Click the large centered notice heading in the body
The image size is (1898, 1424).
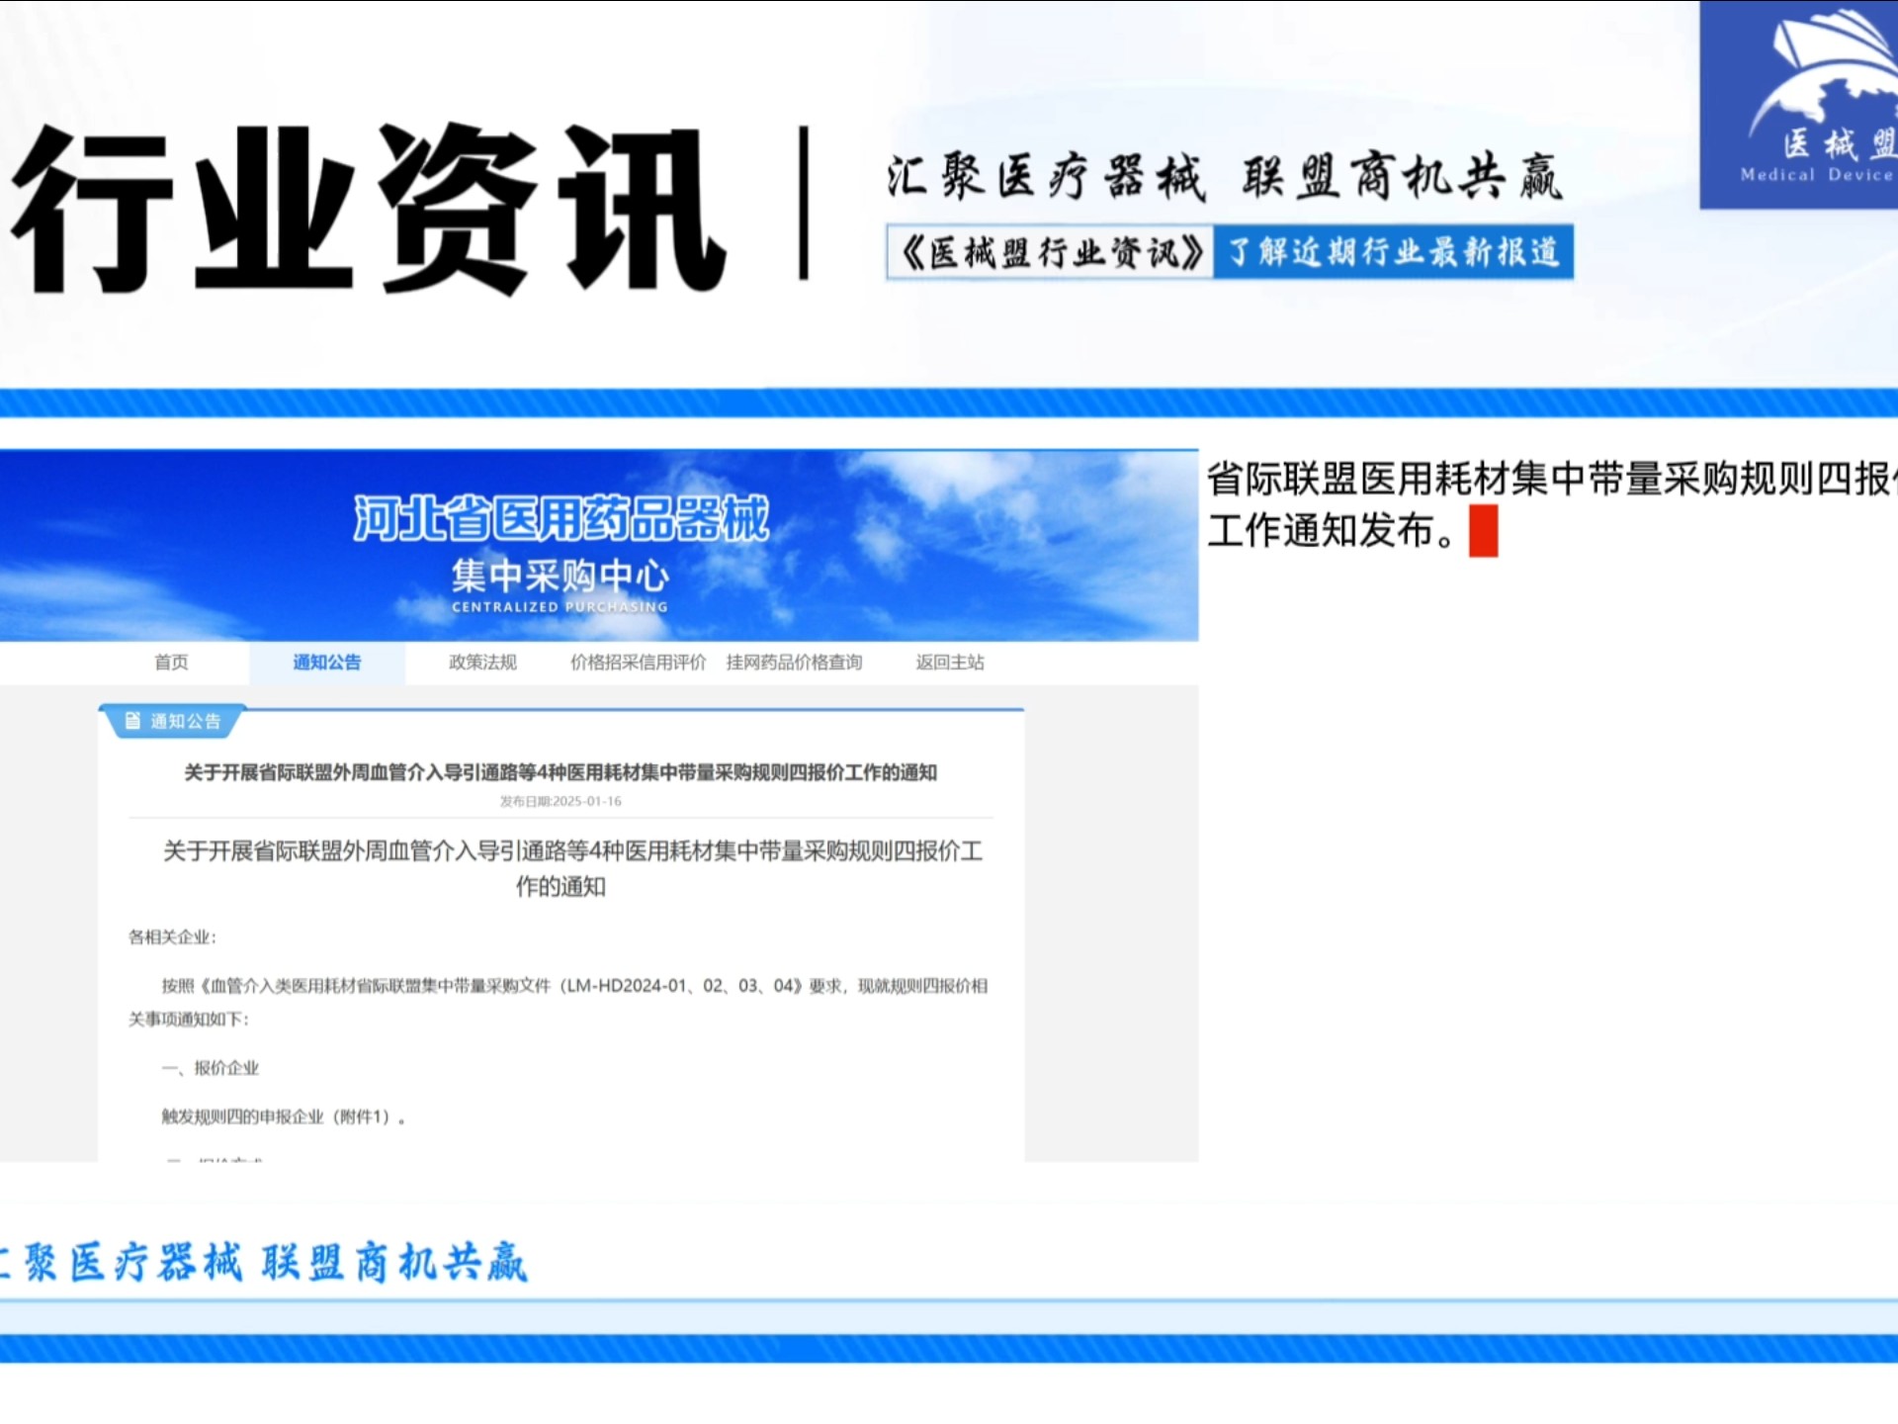573,868
